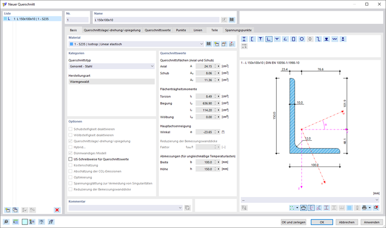The width and height of the screenshot is (386, 228).
Task: Select the rectangular hollow section icon
Action: coord(294,39)
